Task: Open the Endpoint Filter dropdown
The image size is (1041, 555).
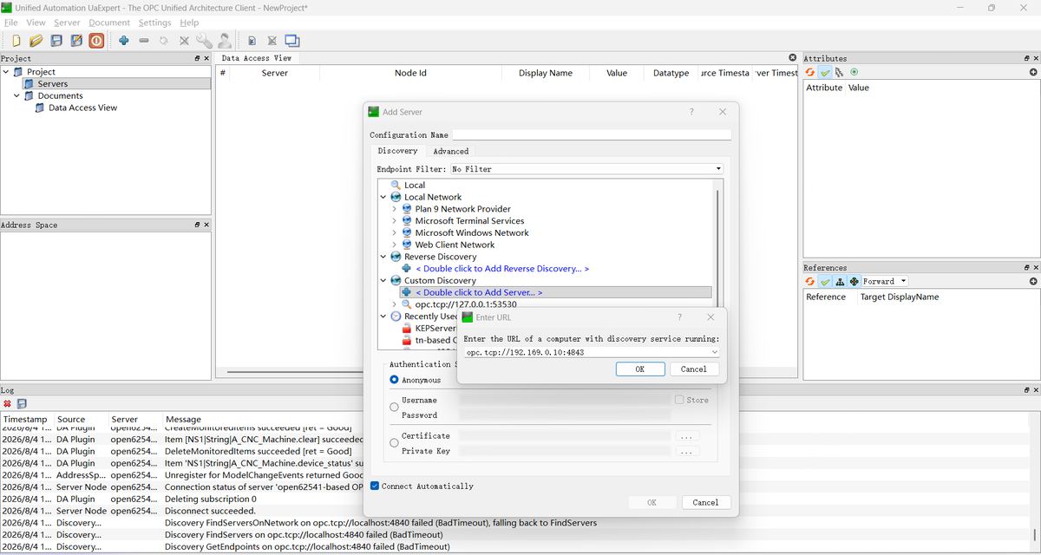Action: [586, 169]
